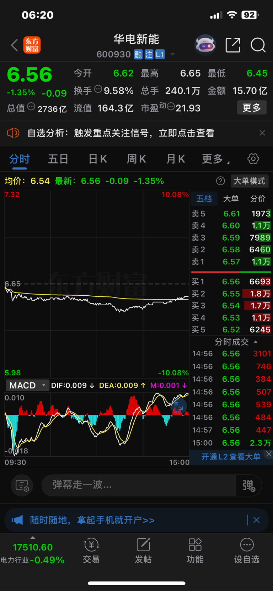Tap the back arrow icon
This screenshot has height=591, width=273.
(14, 45)
